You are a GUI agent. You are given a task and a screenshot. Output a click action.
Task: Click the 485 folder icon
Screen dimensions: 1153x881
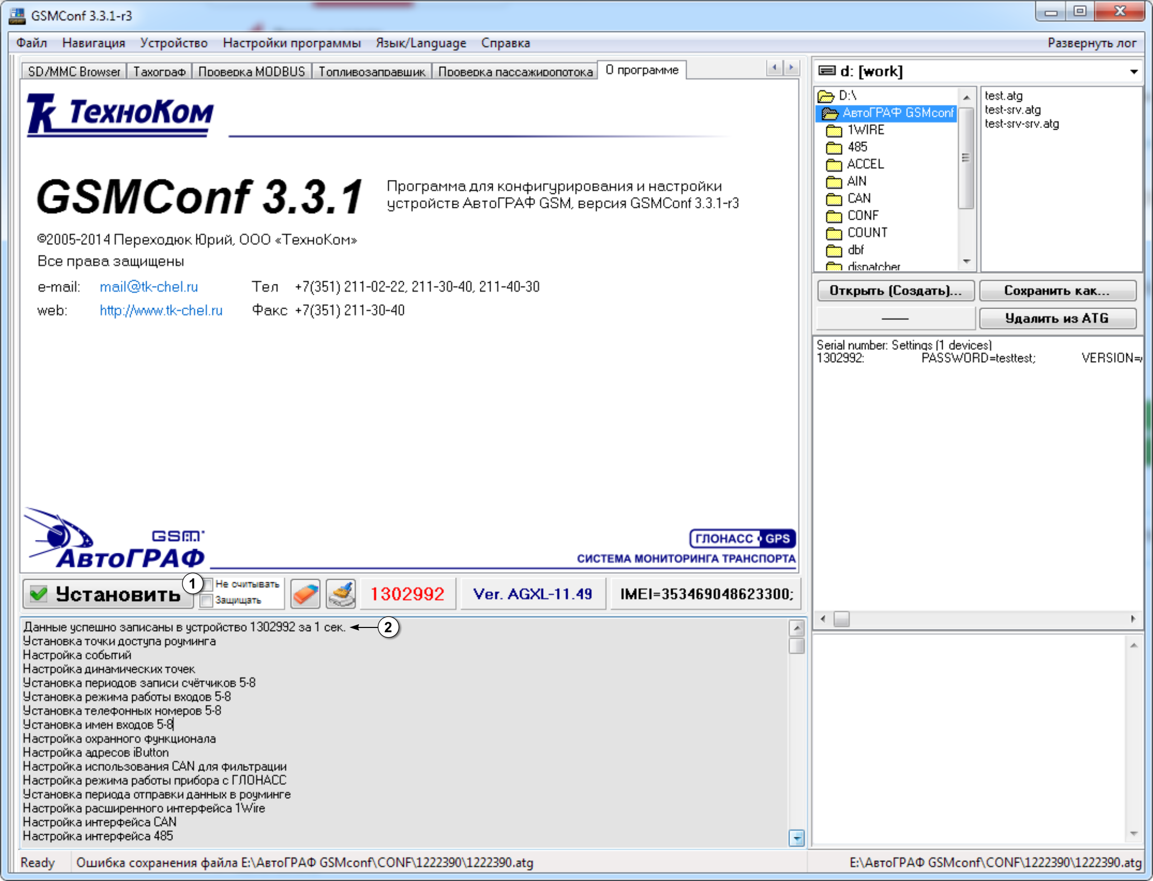[x=834, y=148]
